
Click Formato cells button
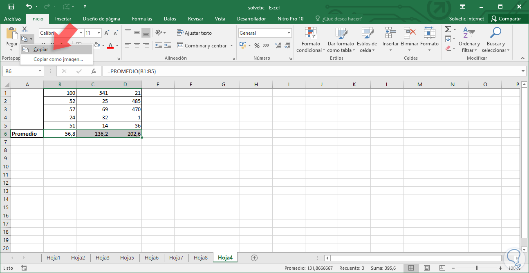pyautogui.click(x=429, y=39)
